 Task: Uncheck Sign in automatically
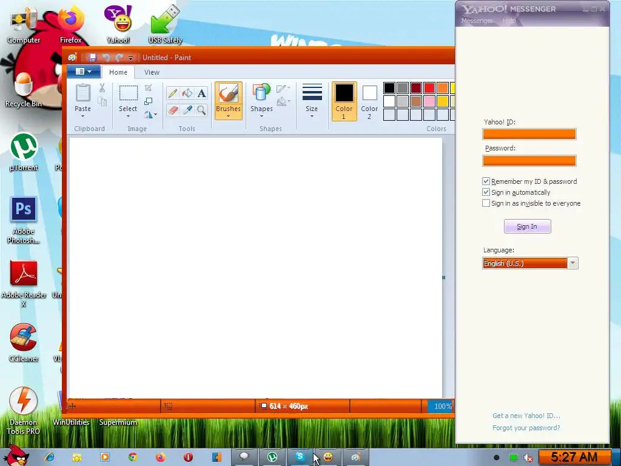click(x=486, y=192)
